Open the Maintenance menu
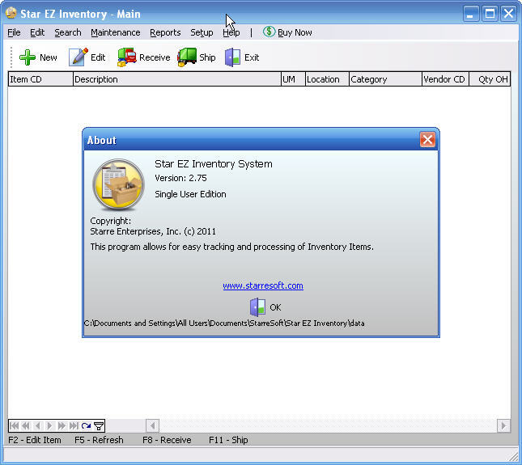The height and width of the screenshot is (465, 522). click(x=116, y=32)
